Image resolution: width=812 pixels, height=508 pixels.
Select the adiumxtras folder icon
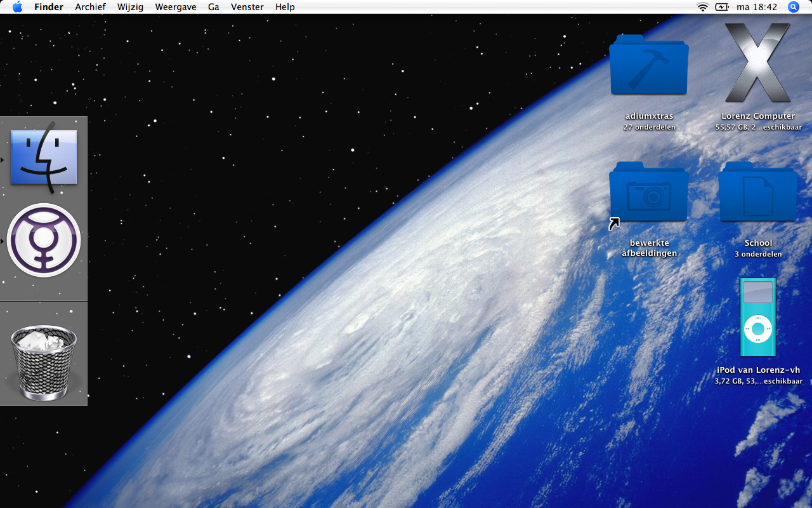[x=648, y=67]
